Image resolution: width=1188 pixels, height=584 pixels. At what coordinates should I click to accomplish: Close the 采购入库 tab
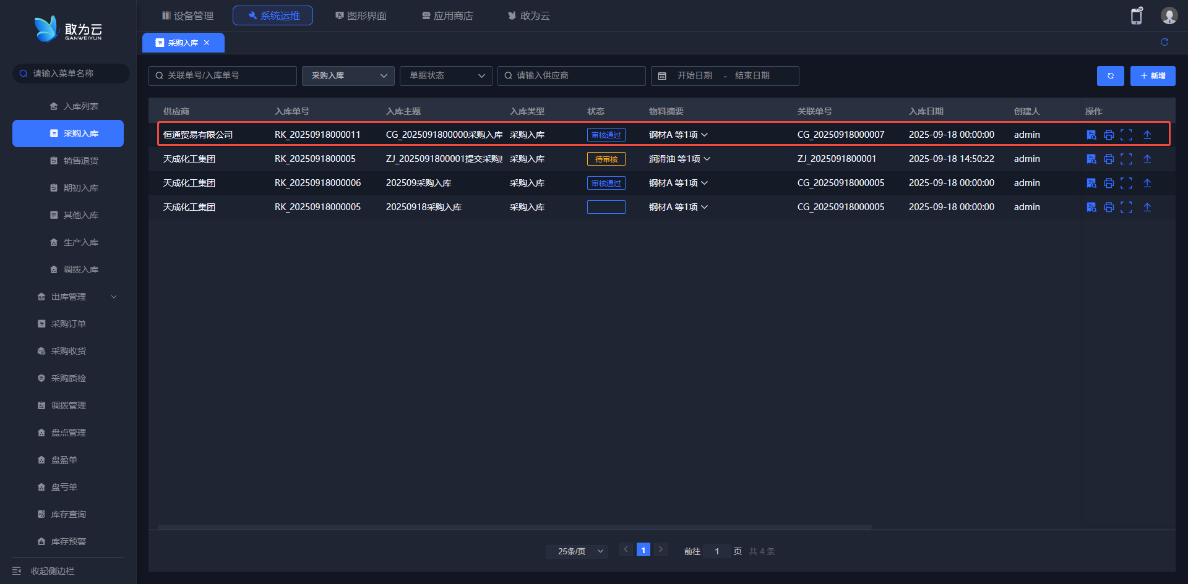(x=207, y=43)
